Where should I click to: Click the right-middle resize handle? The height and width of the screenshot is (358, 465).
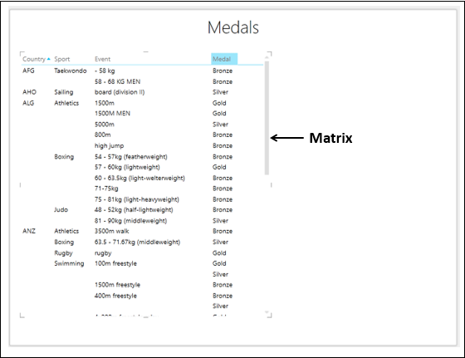(271, 184)
